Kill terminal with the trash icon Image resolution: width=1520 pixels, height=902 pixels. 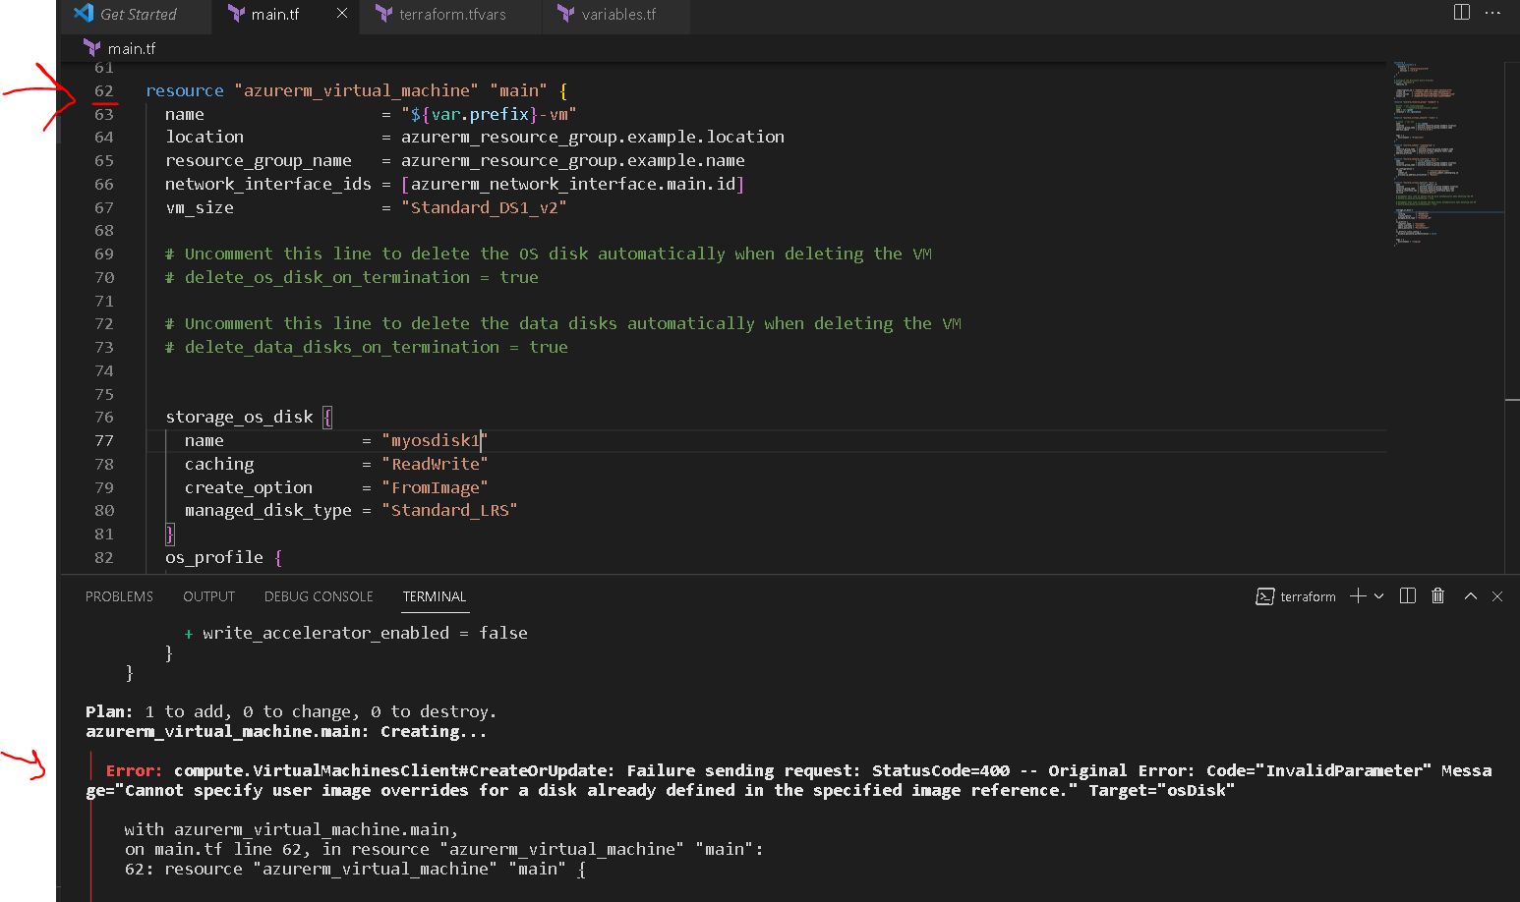(1437, 596)
